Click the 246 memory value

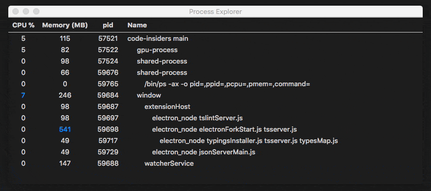pos(65,95)
